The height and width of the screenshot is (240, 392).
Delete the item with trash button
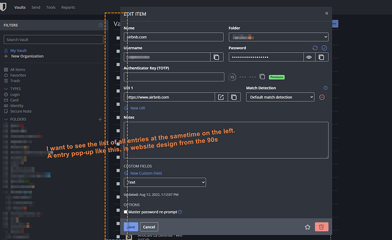click(x=322, y=227)
